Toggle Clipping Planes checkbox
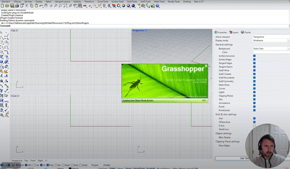Viewport: 290px width, 169px height. (254, 96)
